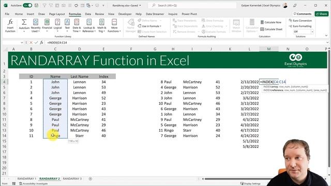Screen dimensions: 331x186
Task: Open Text functions list
Action: (x=67, y=25)
